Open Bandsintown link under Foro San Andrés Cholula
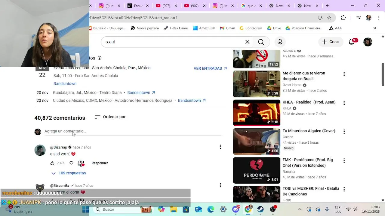The width and height of the screenshot is (385, 216). [x=65, y=84]
